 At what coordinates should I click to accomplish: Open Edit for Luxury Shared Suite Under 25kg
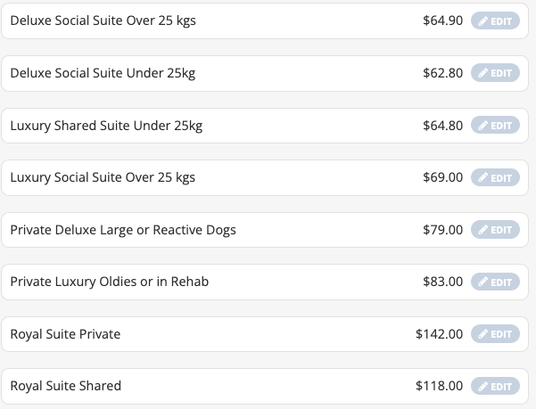point(495,125)
